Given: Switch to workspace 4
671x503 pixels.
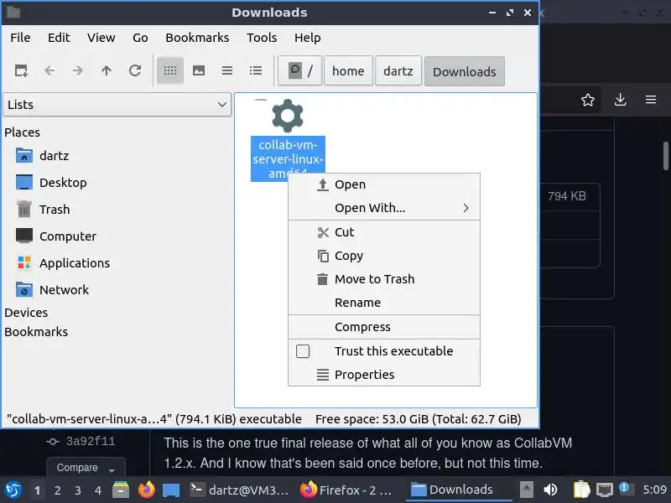Looking at the screenshot, I should click(x=97, y=490).
